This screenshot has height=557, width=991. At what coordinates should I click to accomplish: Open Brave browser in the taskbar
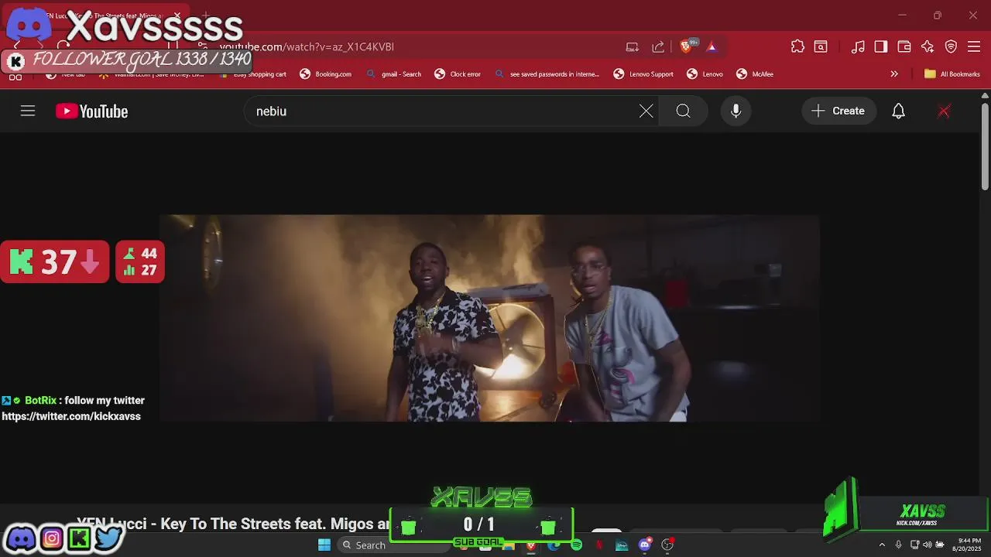(530, 545)
